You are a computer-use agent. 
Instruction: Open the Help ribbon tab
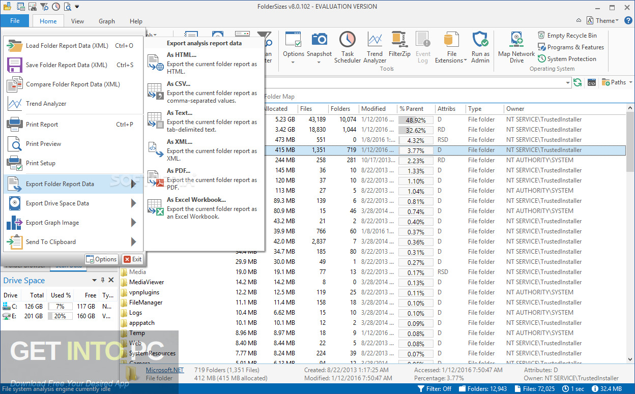click(x=136, y=21)
